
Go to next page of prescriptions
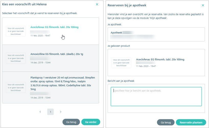(x=61, y=112)
